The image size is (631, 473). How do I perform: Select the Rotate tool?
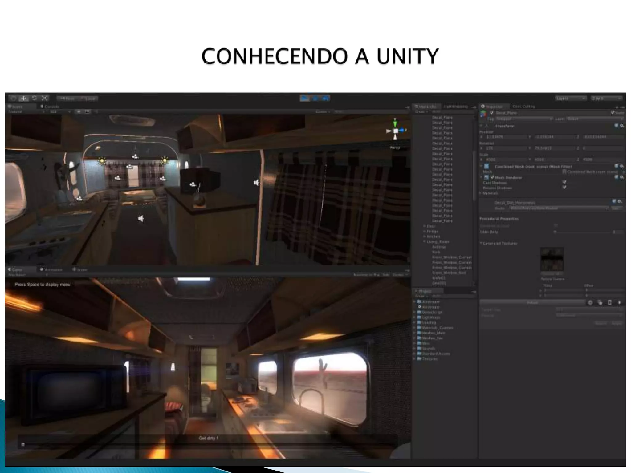click(34, 98)
